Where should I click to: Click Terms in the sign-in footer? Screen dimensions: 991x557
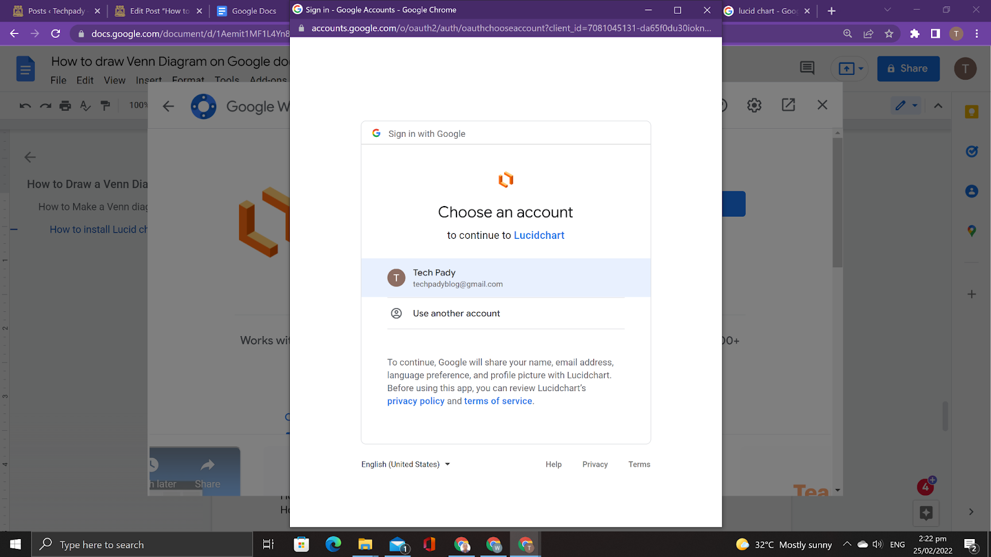click(639, 464)
